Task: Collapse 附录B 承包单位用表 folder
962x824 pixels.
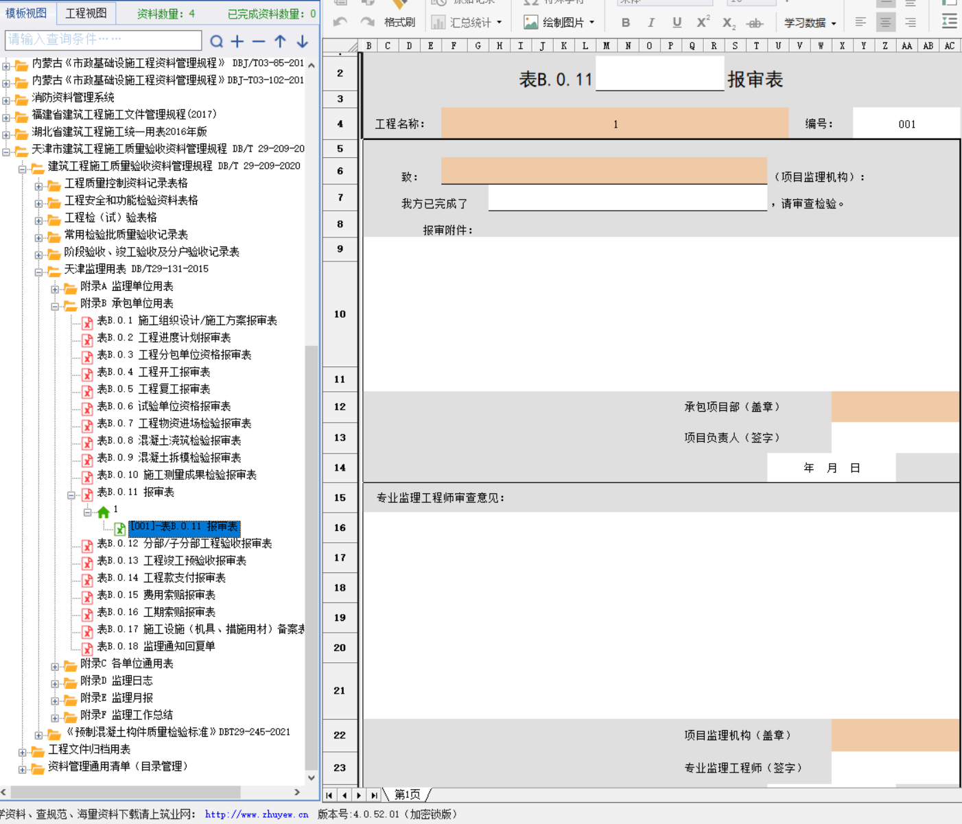Action: coord(55,307)
